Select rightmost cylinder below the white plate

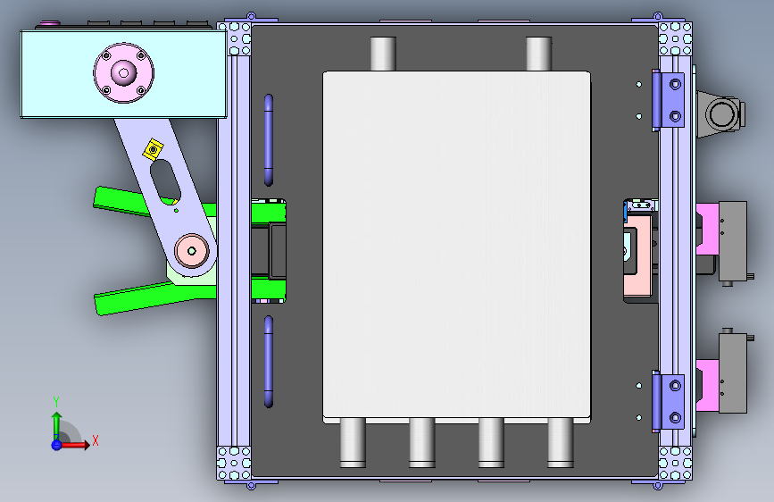coord(561,443)
